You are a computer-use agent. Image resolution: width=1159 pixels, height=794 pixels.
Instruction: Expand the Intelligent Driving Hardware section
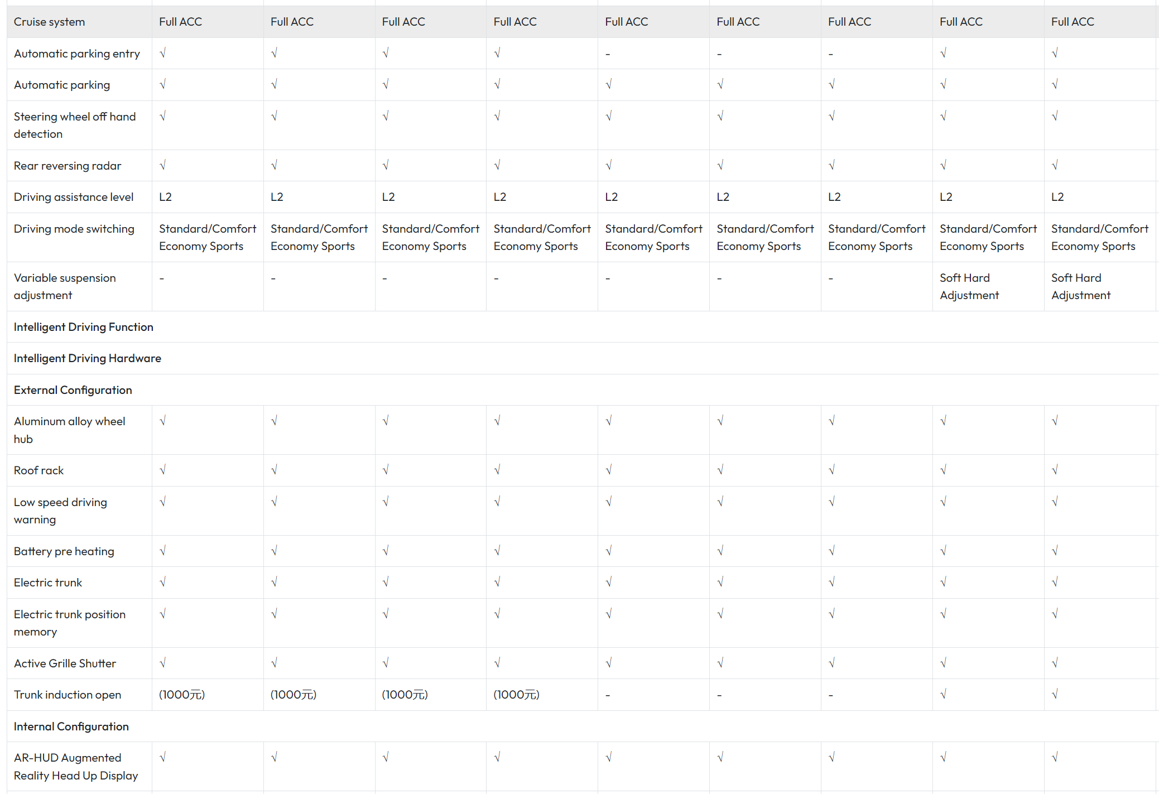(x=88, y=358)
